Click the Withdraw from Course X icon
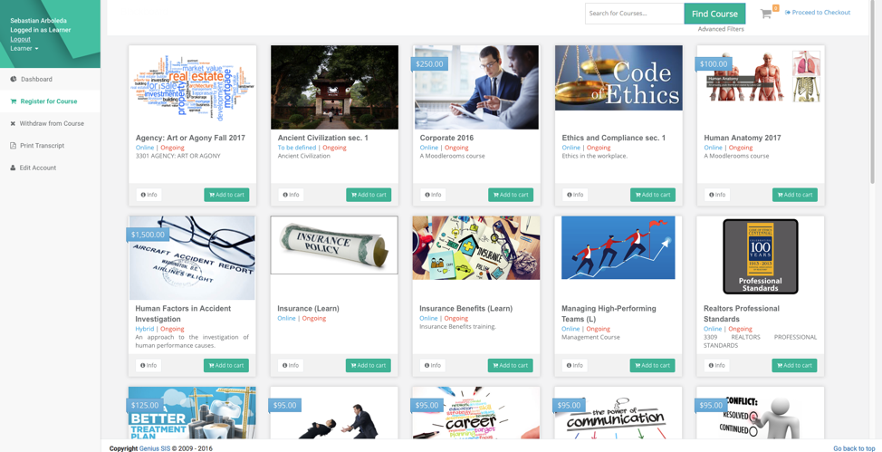Screen dimensions: 882x452 pos(13,123)
